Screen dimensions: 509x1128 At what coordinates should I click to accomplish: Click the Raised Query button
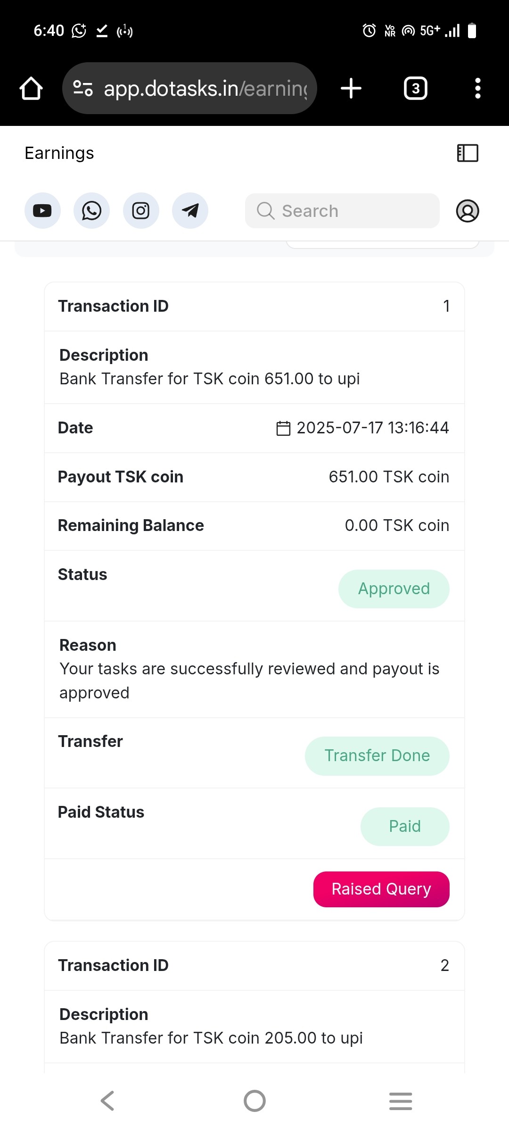(381, 889)
